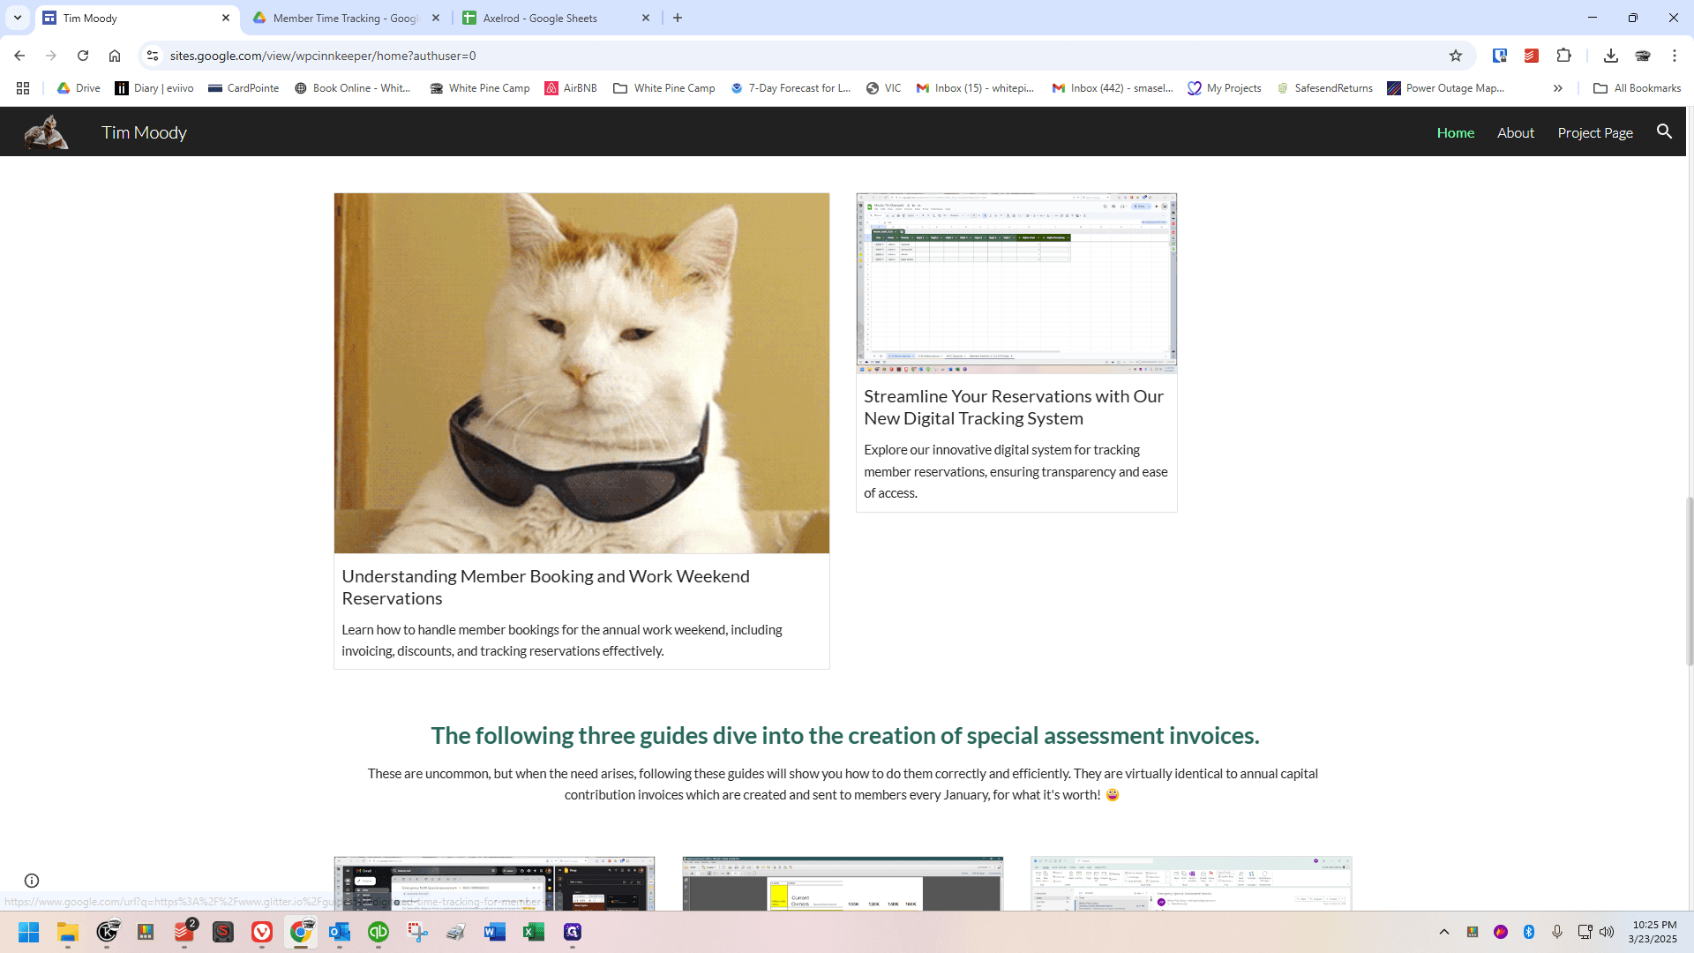Open the site info icon in the page corner
1694x953 pixels.
point(32,881)
